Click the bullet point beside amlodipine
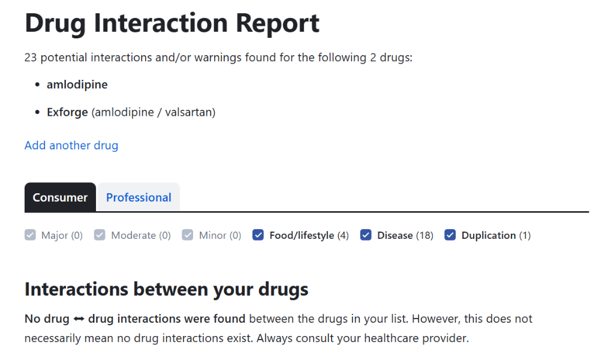The width and height of the screenshot is (608, 360). point(38,85)
